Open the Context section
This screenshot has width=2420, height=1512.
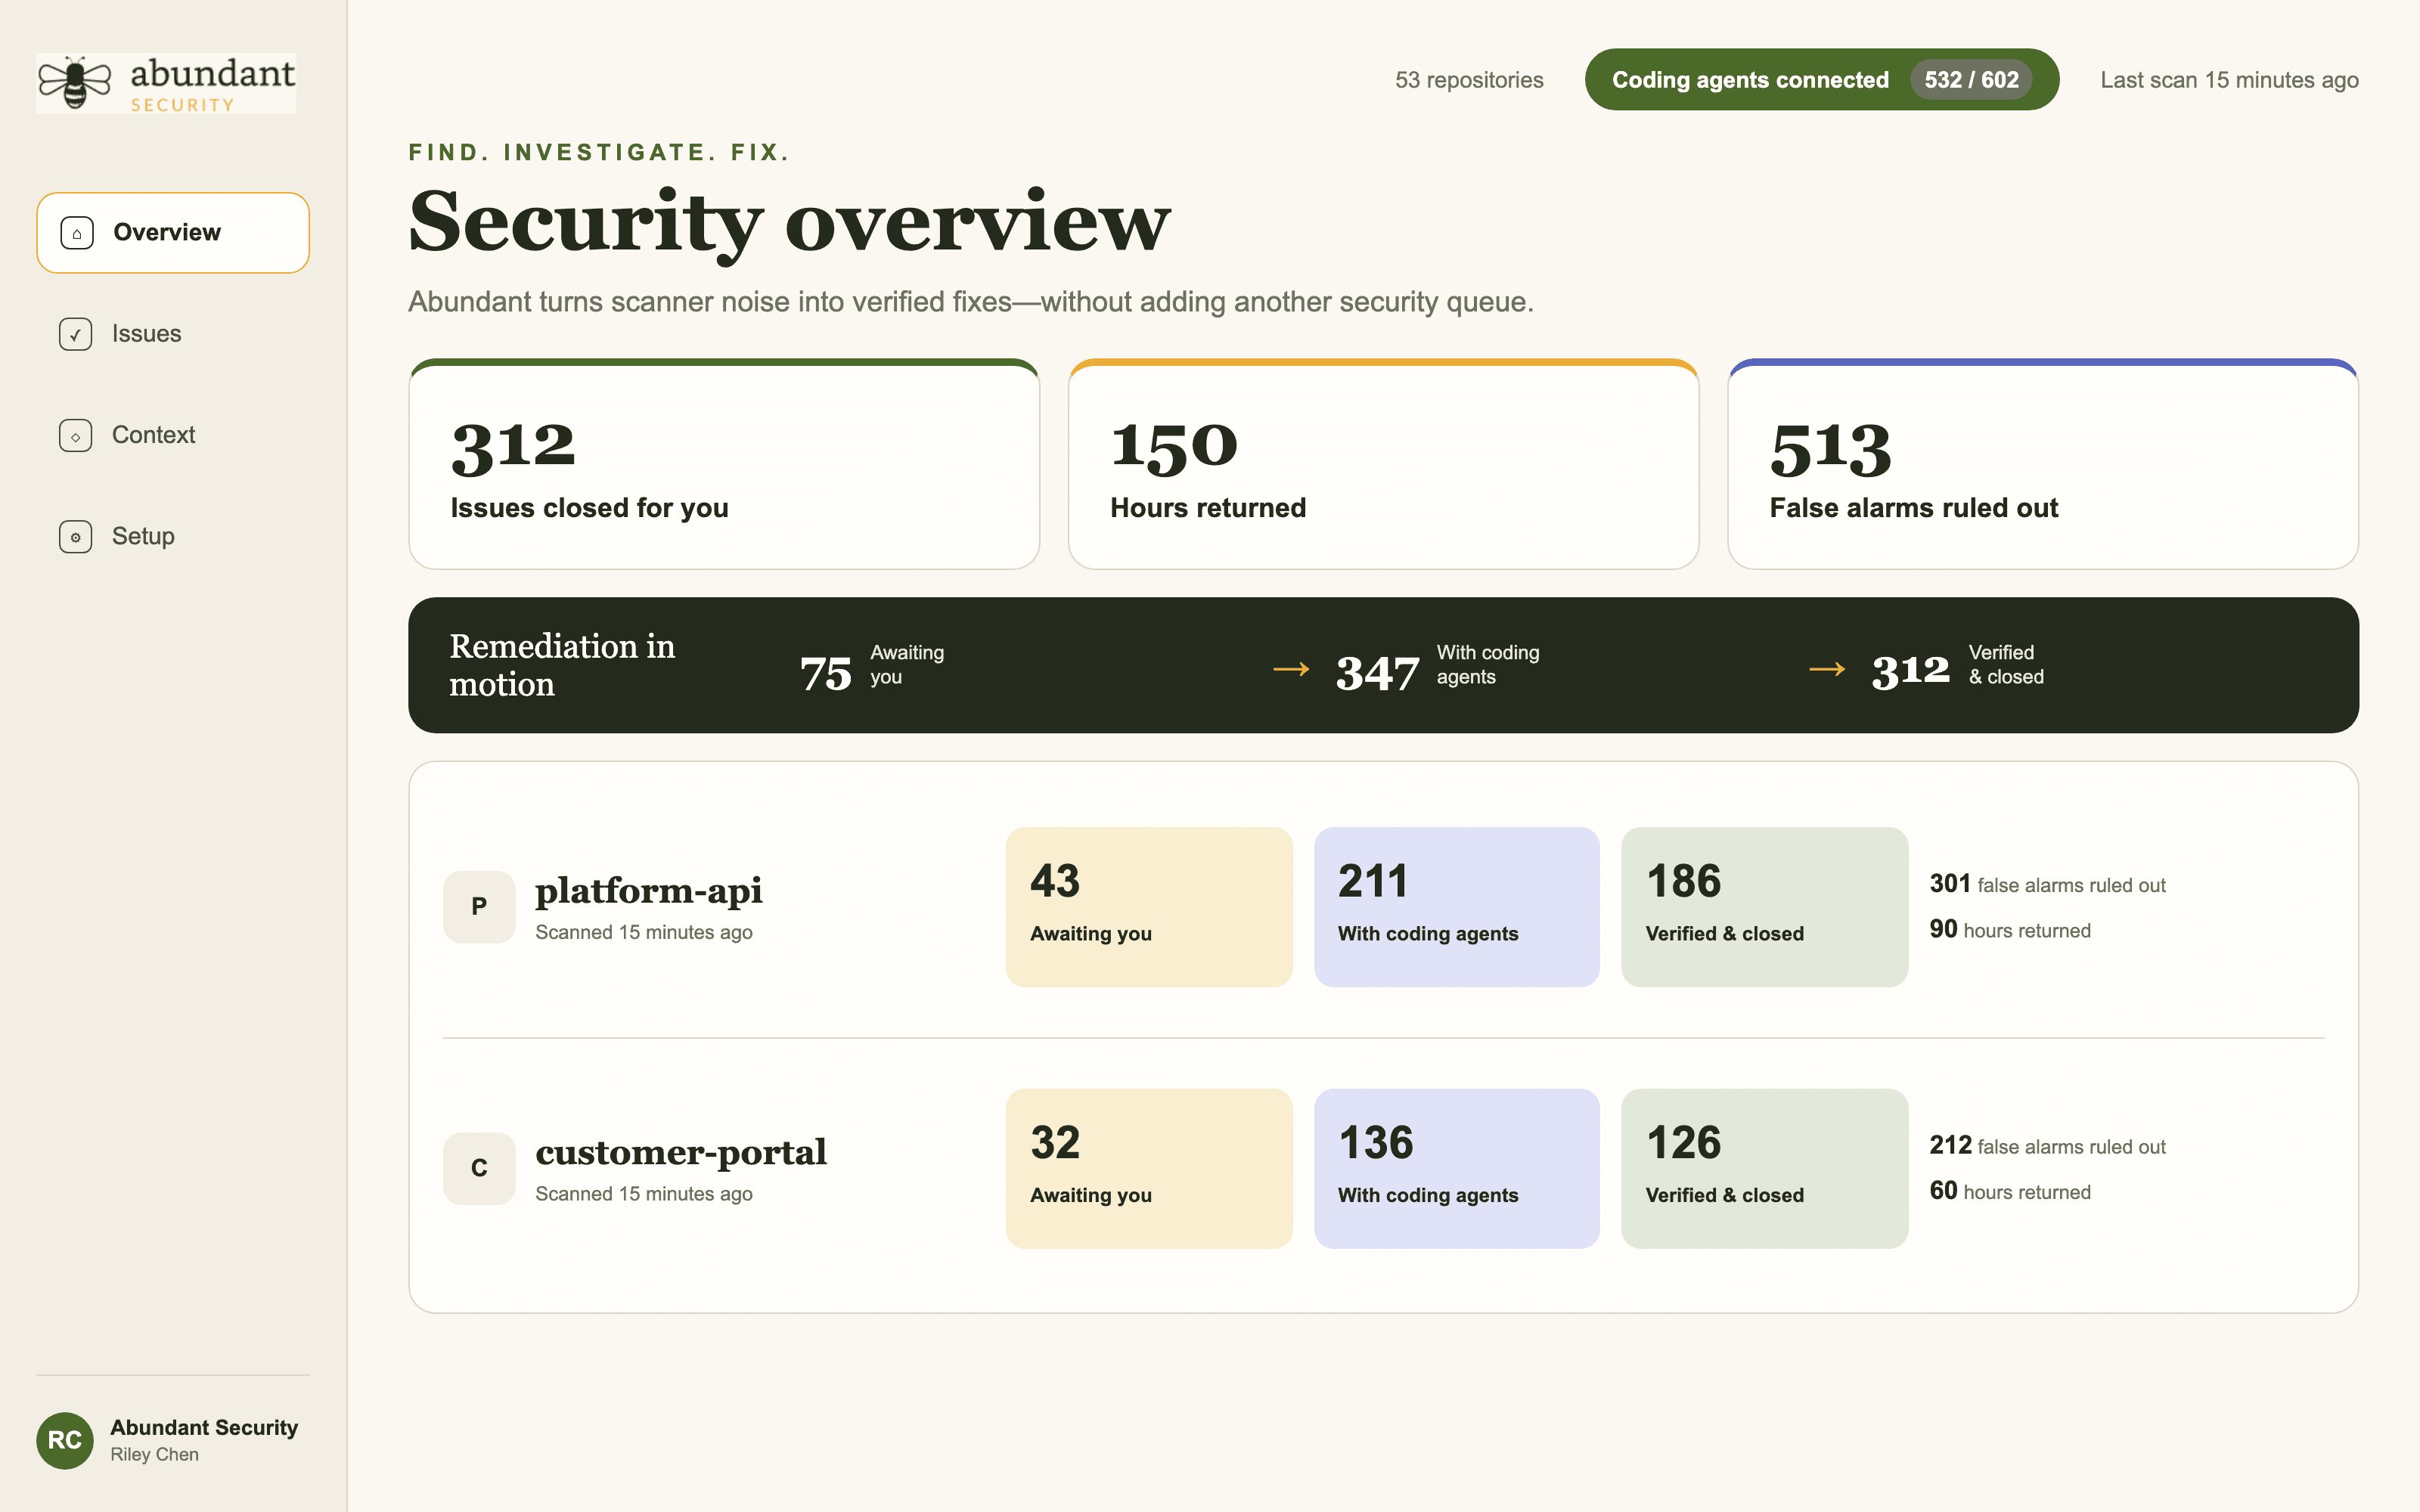click(x=173, y=435)
